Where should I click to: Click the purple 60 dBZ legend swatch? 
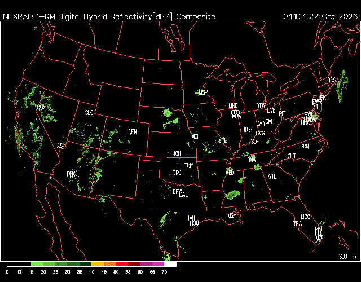[x=146, y=264]
